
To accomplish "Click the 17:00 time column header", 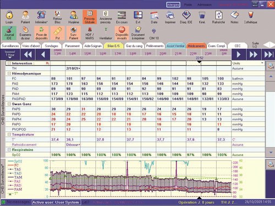I will [118, 53].
